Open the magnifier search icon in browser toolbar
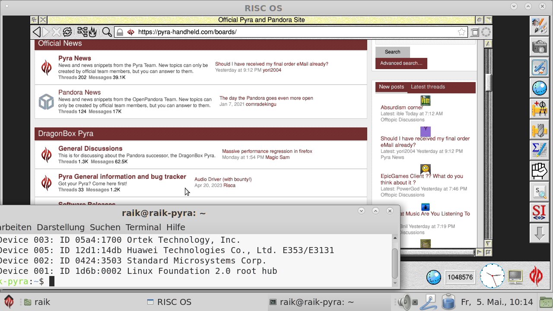Screen dimensions: 553x311 [x=107, y=32]
